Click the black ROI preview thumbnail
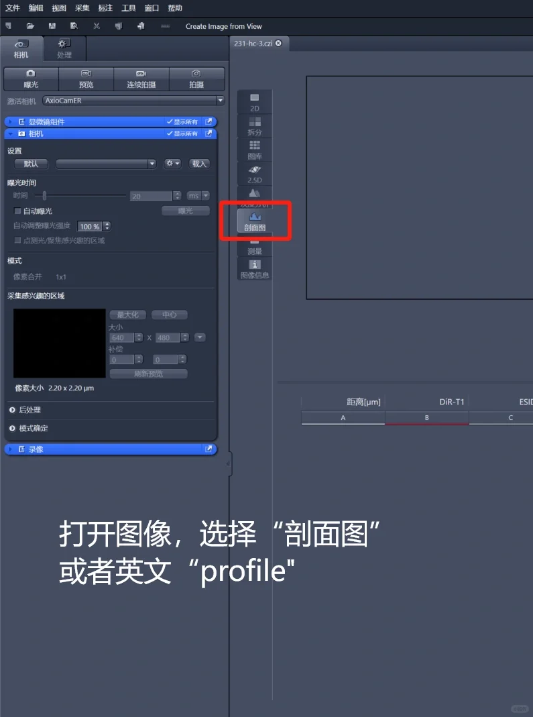This screenshot has width=533, height=717. (x=60, y=343)
